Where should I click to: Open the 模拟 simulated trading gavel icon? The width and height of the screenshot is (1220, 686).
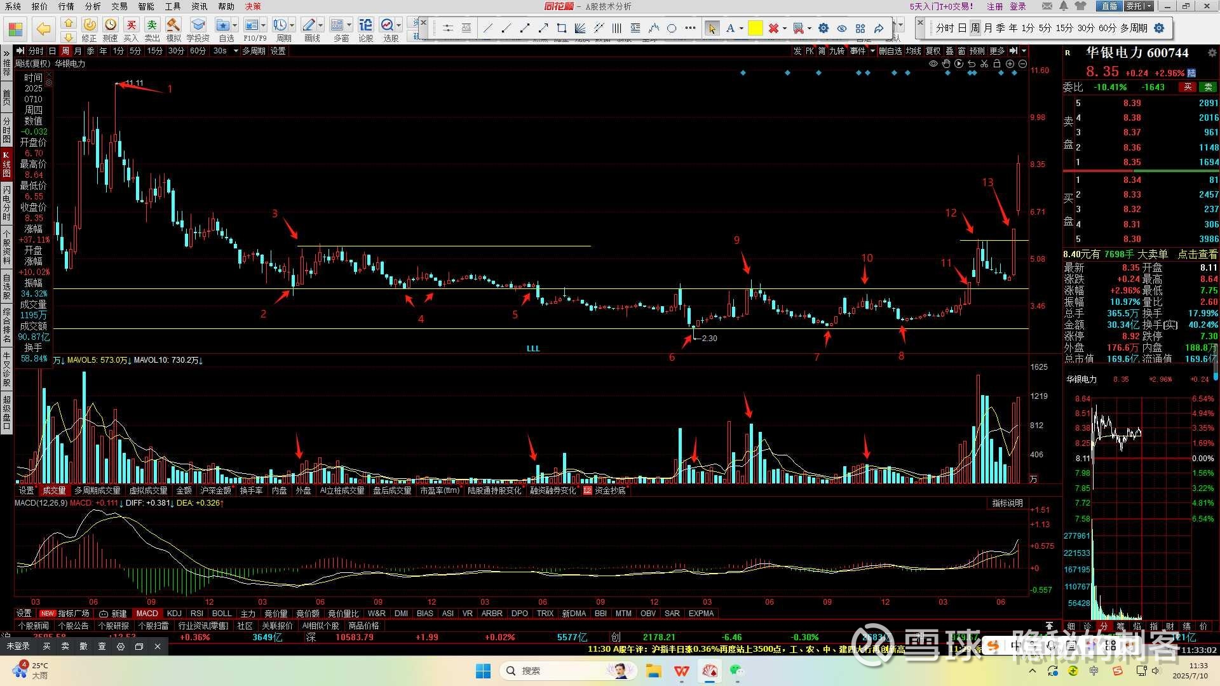tap(173, 25)
